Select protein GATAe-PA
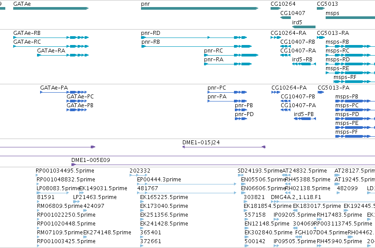The width and height of the screenshot is (375, 248). point(54,88)
